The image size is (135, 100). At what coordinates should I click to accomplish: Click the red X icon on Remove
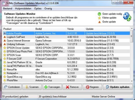[67, 87]
